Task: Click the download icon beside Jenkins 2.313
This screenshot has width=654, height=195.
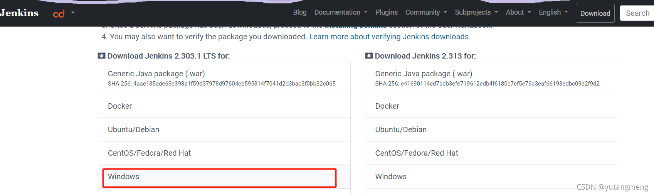Action: tap(369, 55)
